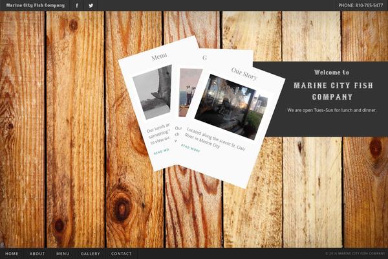388x259 pixels.
Task: Click Read More on the Menu card
Action: click(161, 152)
